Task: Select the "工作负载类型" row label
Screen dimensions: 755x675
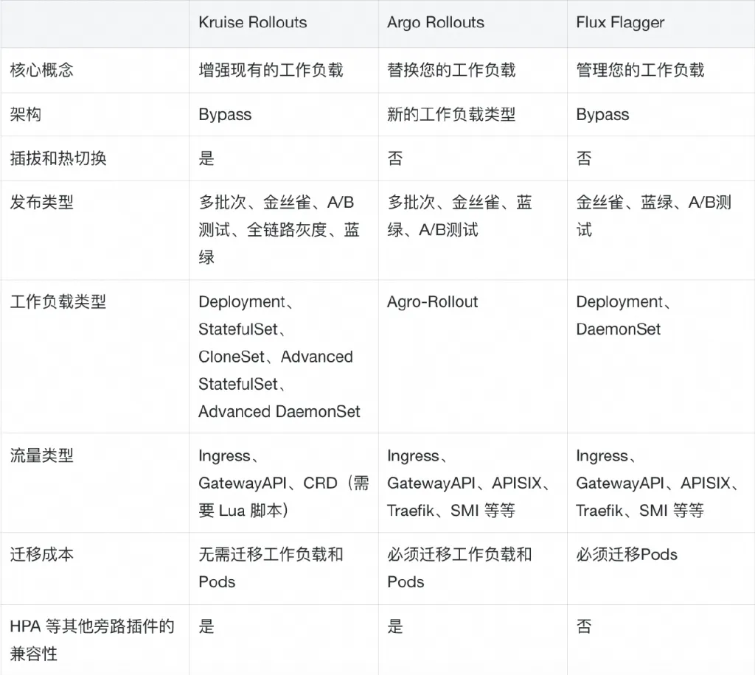Action: [x=58, y=302]
